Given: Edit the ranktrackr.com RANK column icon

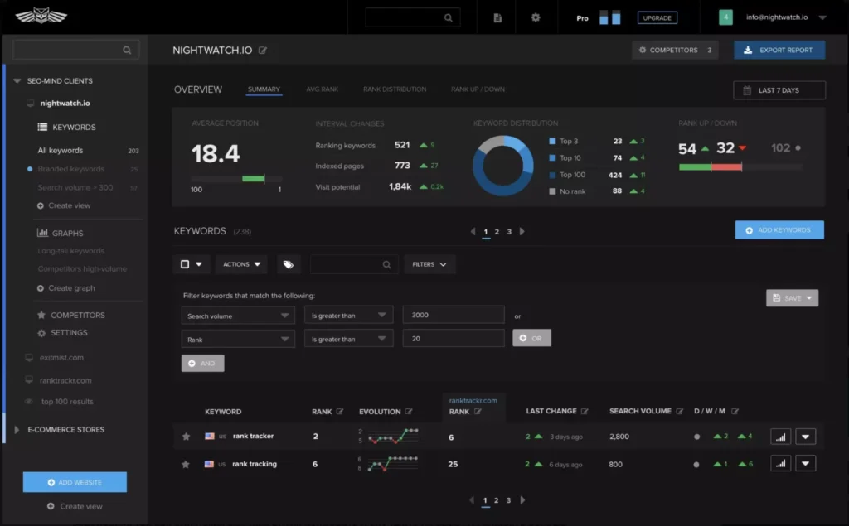Looking at the screenshot, I should (x=478, y=412).
